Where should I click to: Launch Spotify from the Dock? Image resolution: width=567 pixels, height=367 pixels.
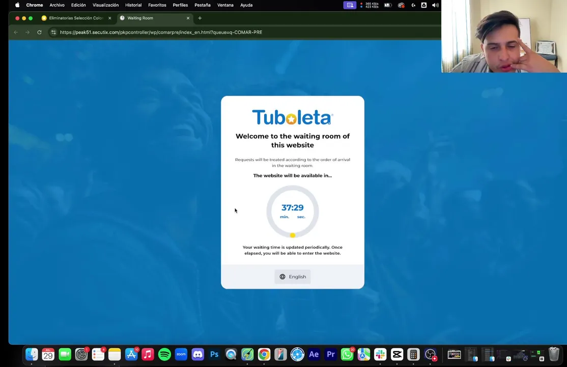pyautogui.click(x=164, y=354)
